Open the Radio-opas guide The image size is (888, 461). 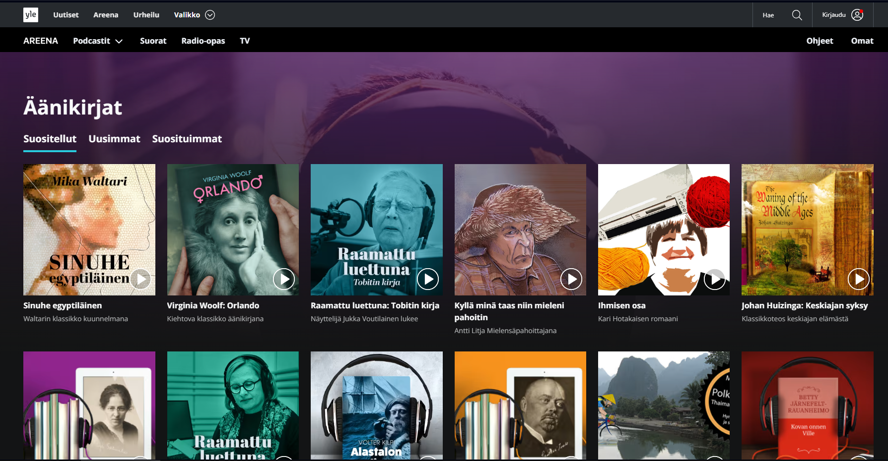[203, 41]
